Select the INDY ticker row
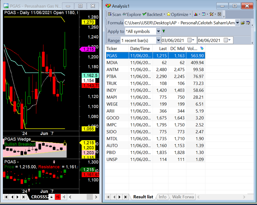This screenshot has height=205, width=257. 155,90
